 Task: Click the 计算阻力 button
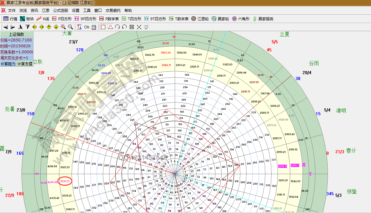[8, 64]
